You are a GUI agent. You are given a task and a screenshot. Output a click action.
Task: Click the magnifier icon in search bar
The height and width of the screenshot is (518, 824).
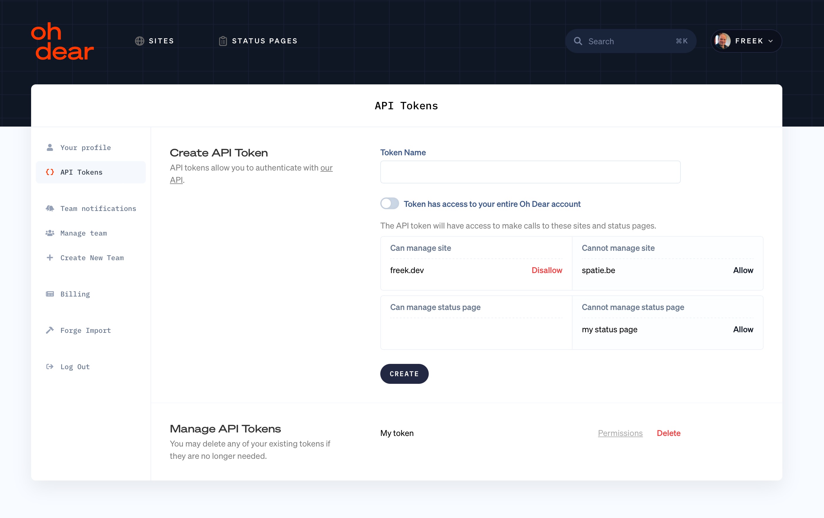578,41
